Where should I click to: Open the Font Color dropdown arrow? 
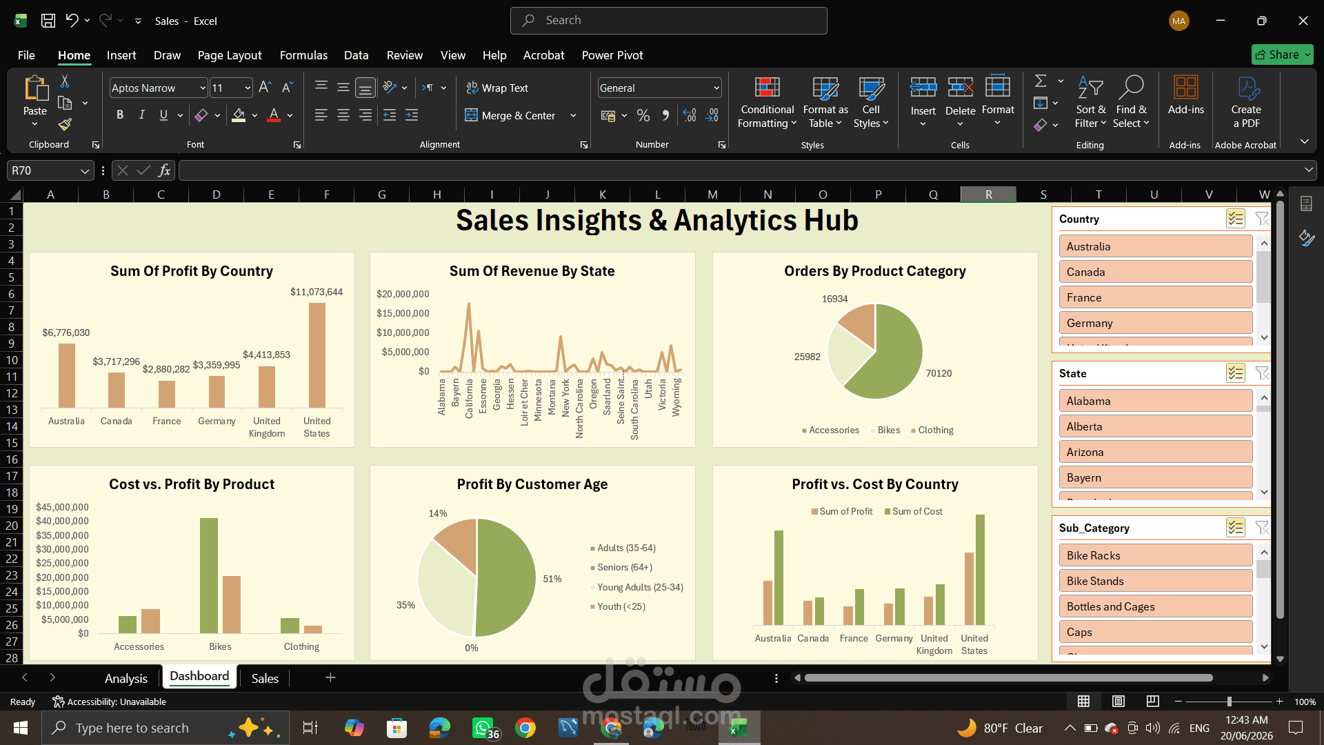pos(290,116)
